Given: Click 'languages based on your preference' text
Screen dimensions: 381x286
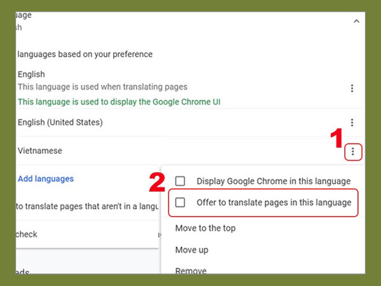Looking at the screenshot, I should 85,54.
